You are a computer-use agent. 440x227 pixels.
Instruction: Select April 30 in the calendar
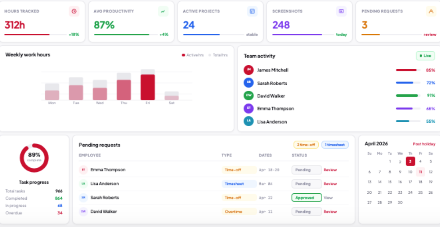point(400,202)
